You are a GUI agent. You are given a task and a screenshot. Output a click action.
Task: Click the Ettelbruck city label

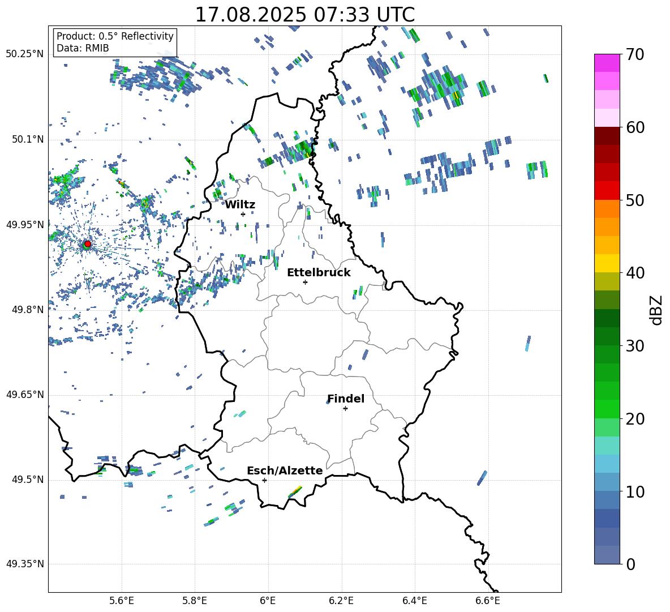319,273
